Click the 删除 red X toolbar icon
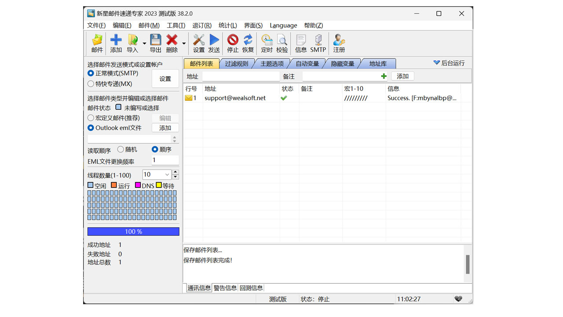This screenshot has width=563, height=317. click(172, 44)
